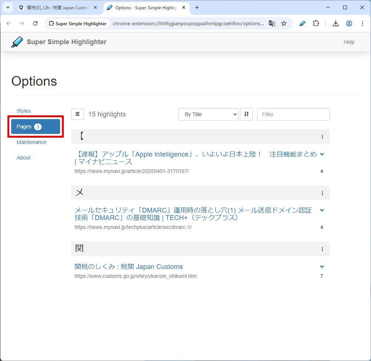Click highlight count 7 for Japan Customs page
Viewport: 371px width, 361px height.
click(x=322, y=276)
